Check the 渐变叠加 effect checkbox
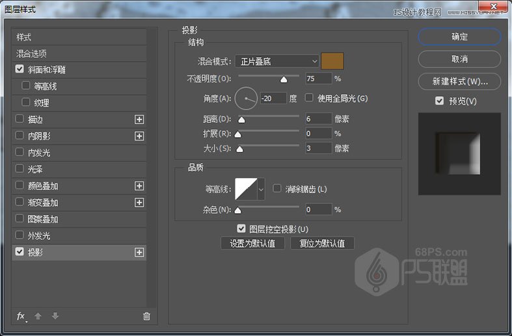Image resolution: width=512 pixels, height=336 pixels. [x=20, y=201]
